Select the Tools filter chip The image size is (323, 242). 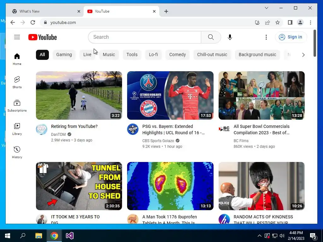132,55
